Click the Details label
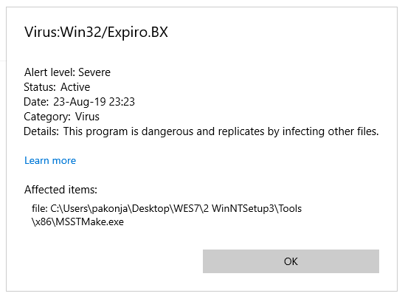The image size is (405, 299). coord(41,131)
